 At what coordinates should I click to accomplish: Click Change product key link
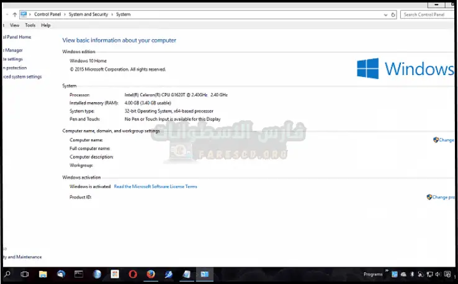click(x=442, y=197)
